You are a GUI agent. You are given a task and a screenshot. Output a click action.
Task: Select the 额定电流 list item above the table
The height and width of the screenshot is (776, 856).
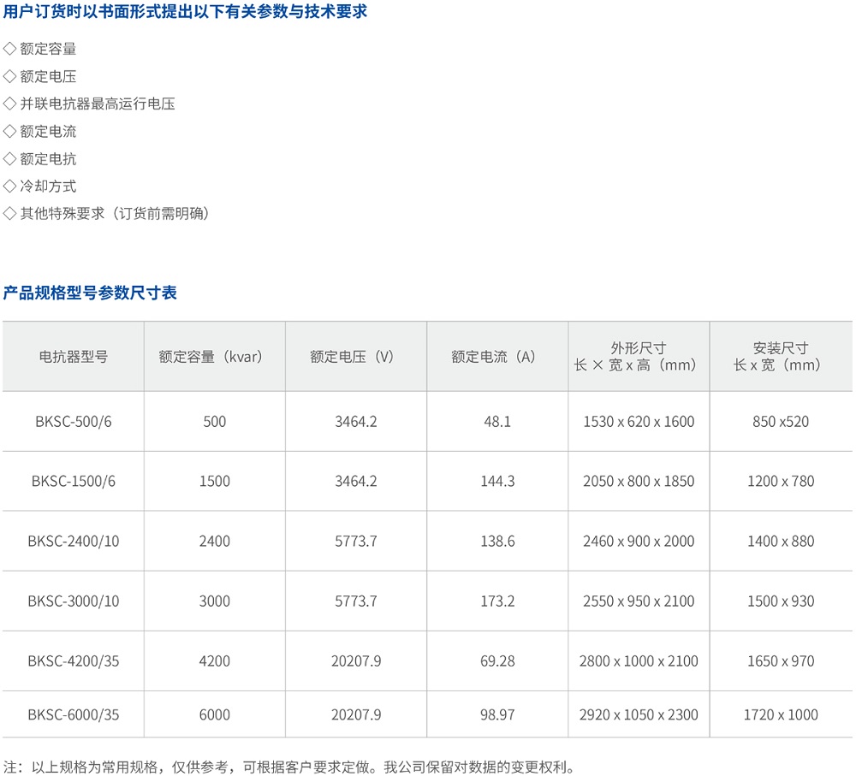tap(48, 131)
